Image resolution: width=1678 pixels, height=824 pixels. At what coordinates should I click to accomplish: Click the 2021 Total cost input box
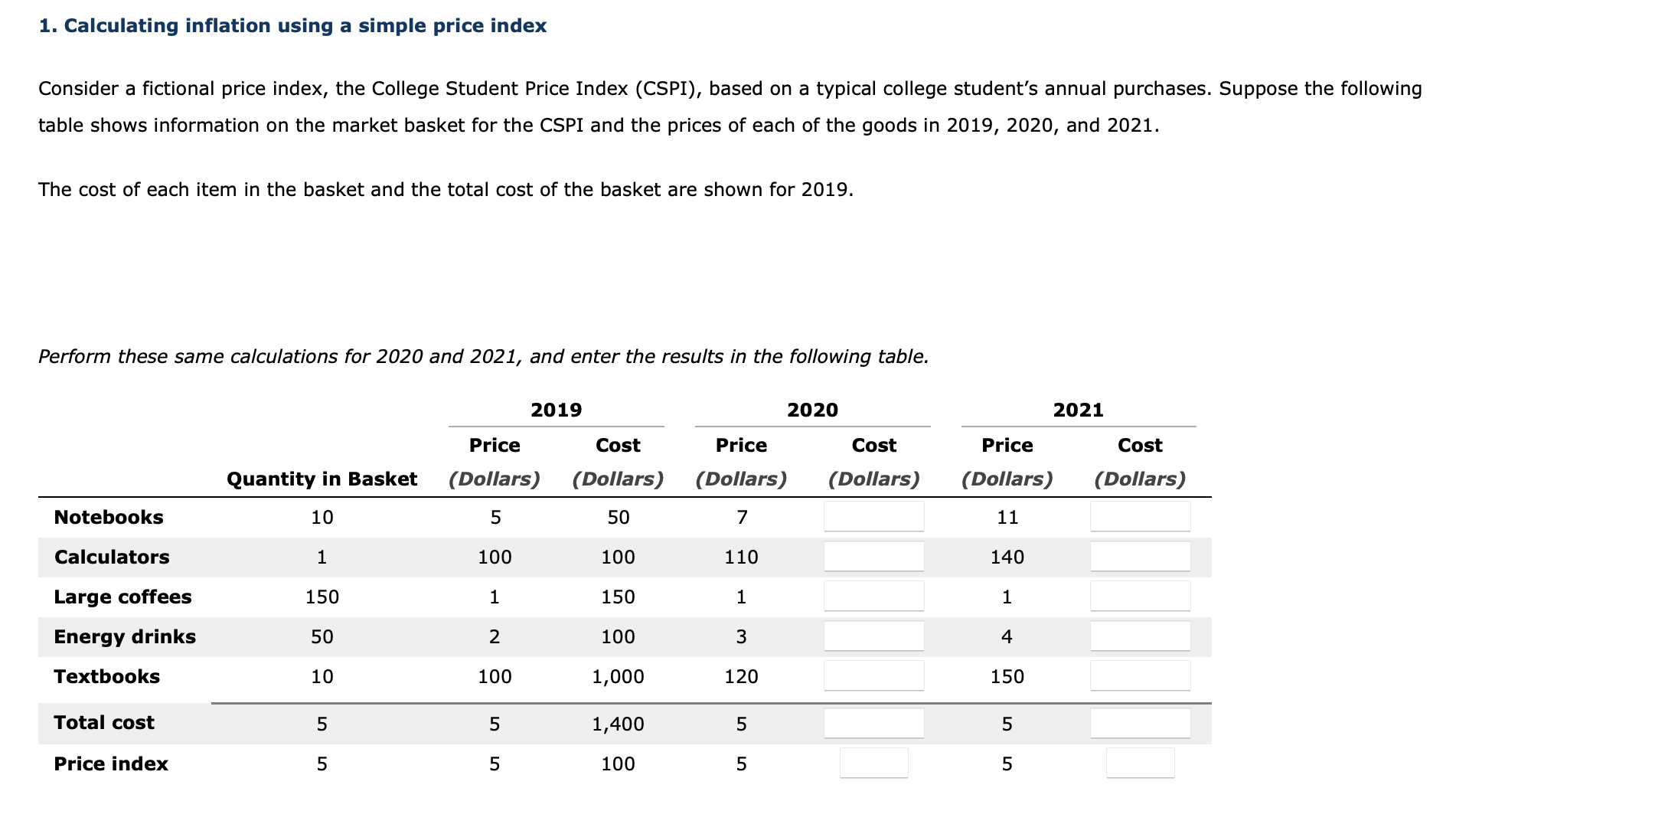(x=1140, y=722)
